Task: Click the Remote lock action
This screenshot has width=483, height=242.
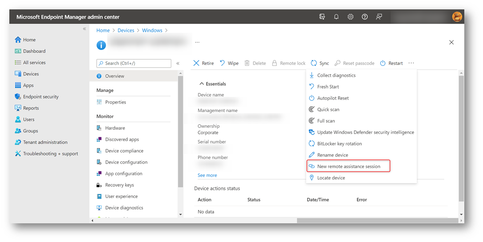Action: pyautogui.click(x=288, y=63)
